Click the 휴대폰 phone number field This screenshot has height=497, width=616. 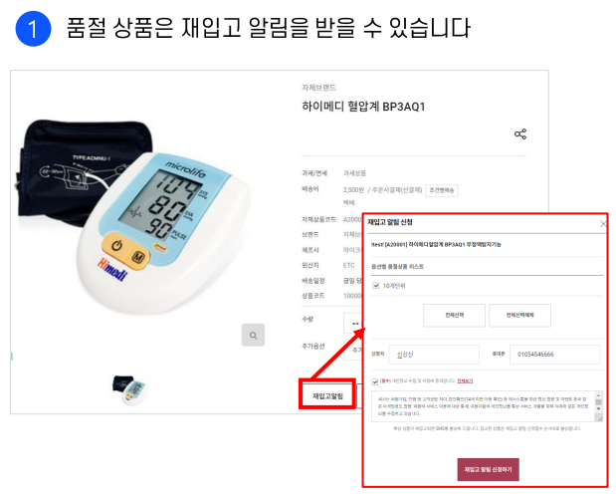click(x=554, y=355)
